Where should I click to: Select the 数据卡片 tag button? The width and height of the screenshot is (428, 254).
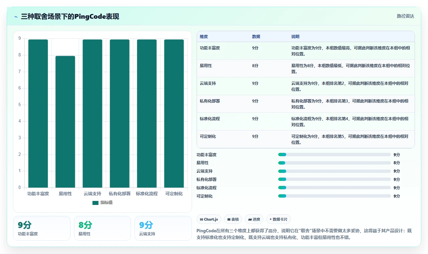pyautogui.click(x=279, y=219)
